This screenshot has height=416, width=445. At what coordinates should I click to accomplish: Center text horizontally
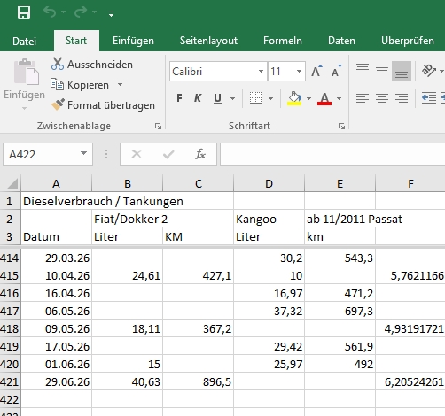tap(382, 98)
